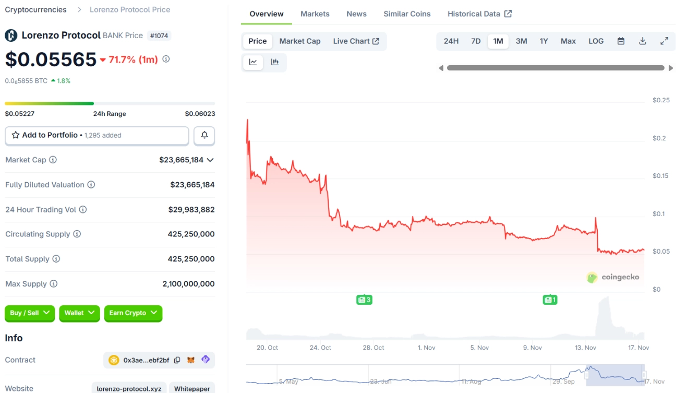
Task: Click the news marker labeled 3
Action: tap(364, 300)
